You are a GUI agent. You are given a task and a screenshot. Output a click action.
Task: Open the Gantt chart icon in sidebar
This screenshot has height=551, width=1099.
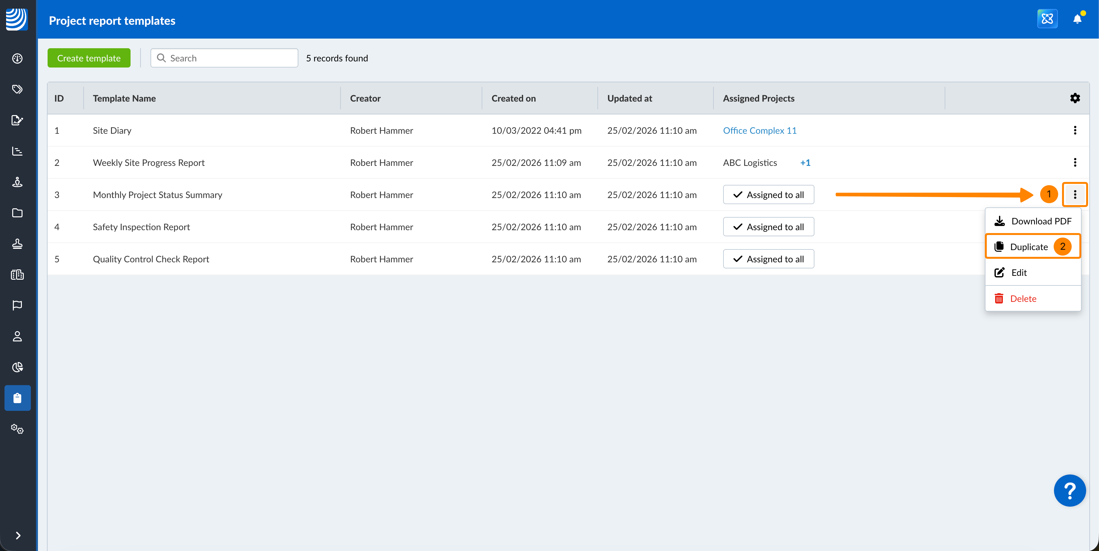[x=17, y=151]
